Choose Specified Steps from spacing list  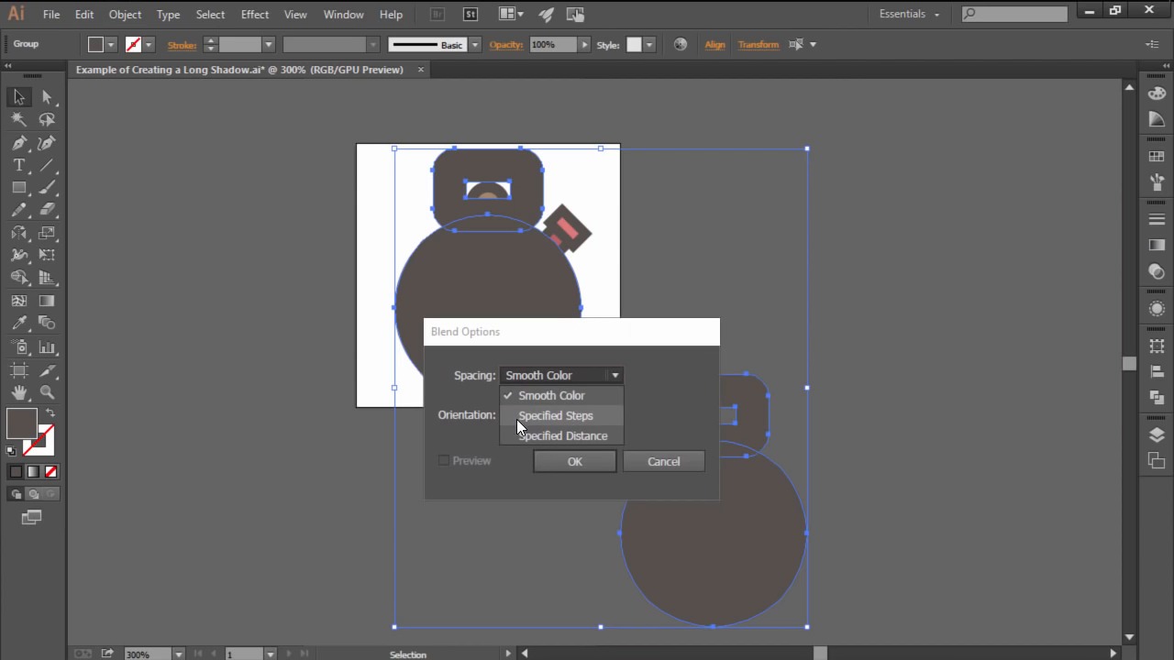(x=562, y=415)
